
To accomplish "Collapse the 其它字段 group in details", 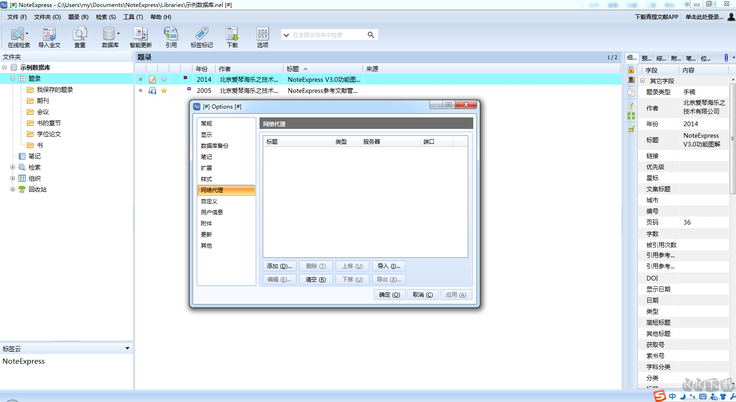I will (x=642, y=81).
